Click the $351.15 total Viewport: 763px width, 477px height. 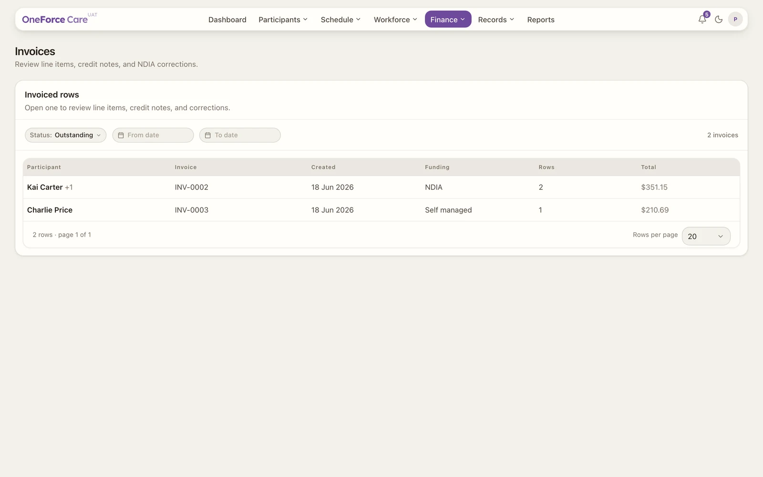654,187
